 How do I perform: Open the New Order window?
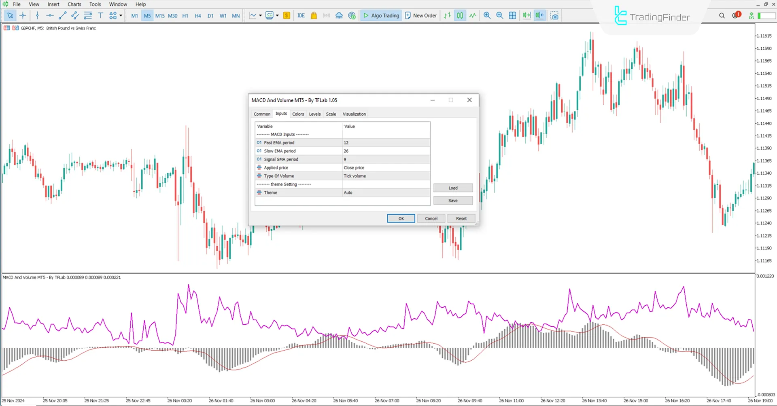420,15
